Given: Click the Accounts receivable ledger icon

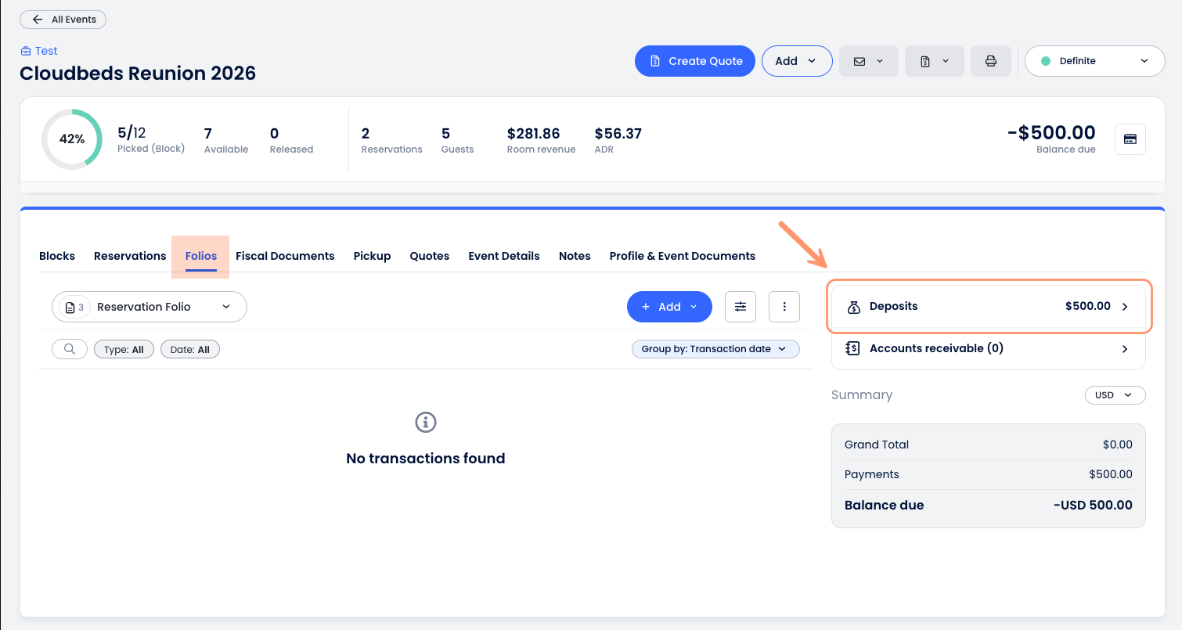Looking at the screenshot, I should pyautogui.click(x=854, y=348).
